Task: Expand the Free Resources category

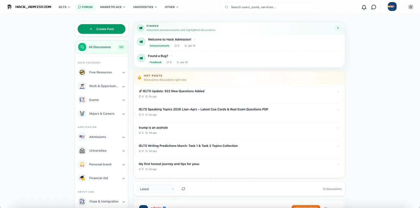Action: coord(123,73)
